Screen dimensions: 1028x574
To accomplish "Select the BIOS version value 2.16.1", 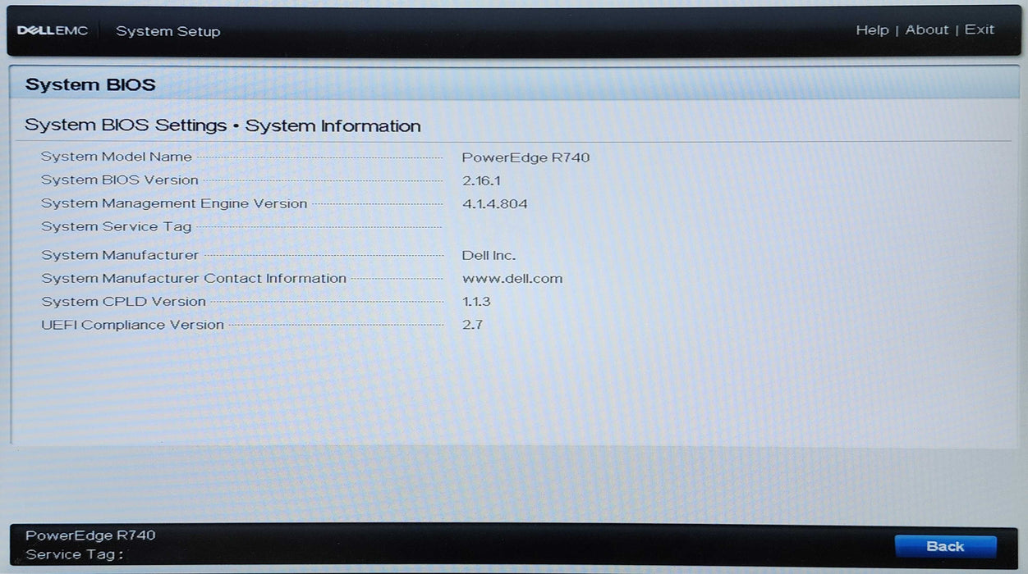I will coord(482,180).
